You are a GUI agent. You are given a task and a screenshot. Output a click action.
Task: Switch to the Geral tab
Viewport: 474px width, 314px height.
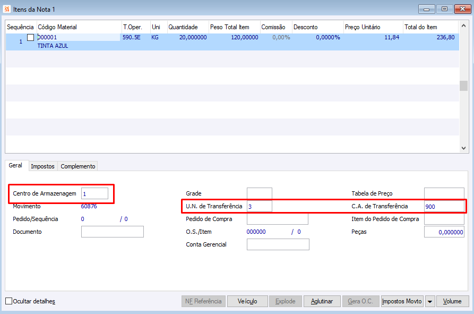(x=15, y=165)
